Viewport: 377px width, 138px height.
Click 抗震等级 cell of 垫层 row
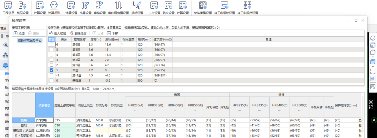coord(44,120)
